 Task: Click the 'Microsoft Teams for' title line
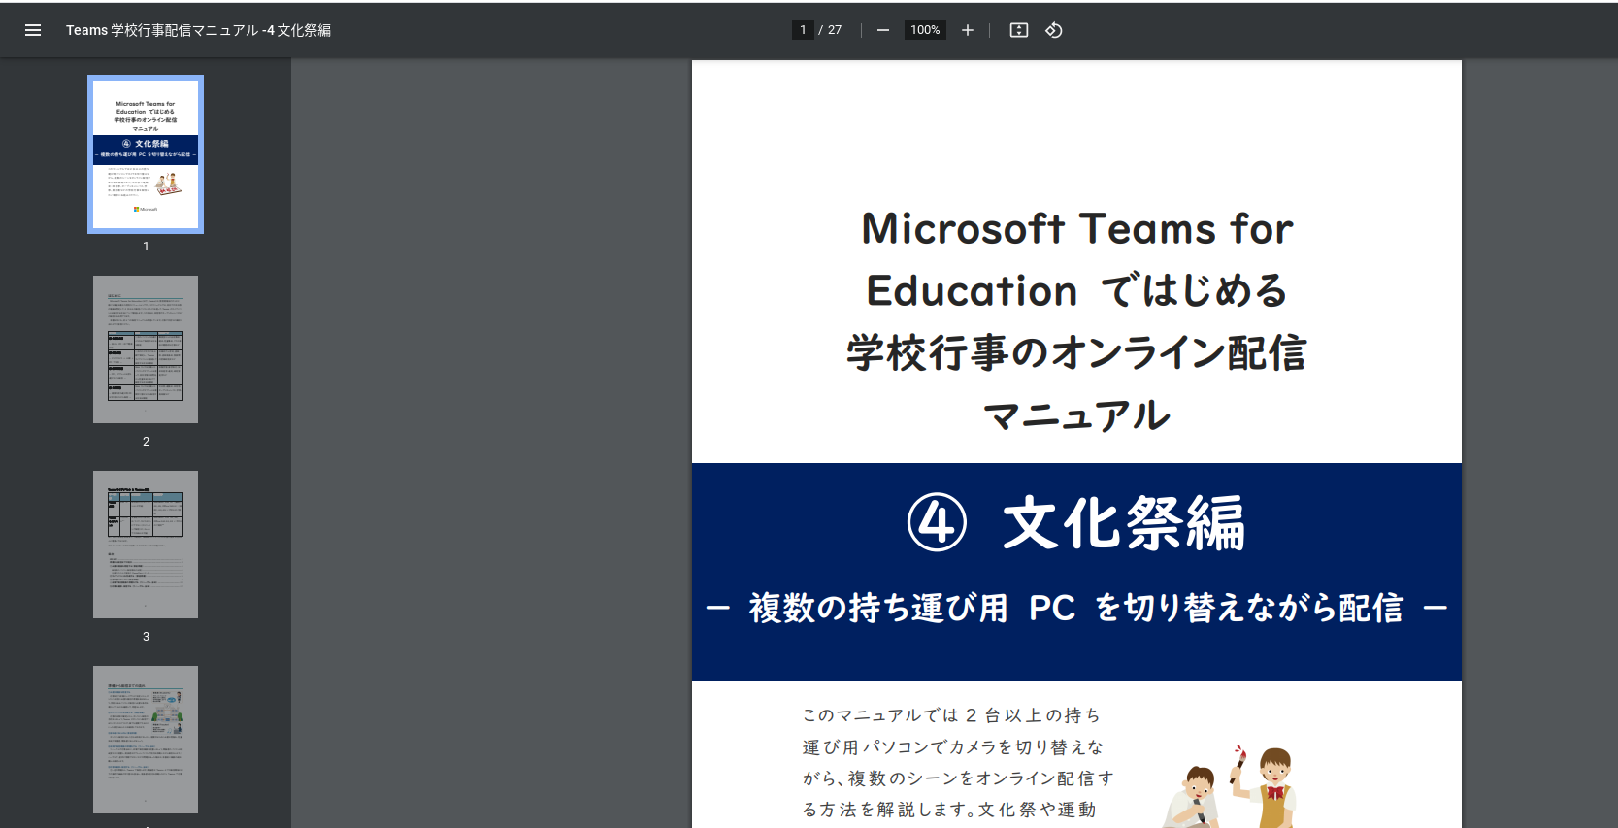click(1076, 229)
